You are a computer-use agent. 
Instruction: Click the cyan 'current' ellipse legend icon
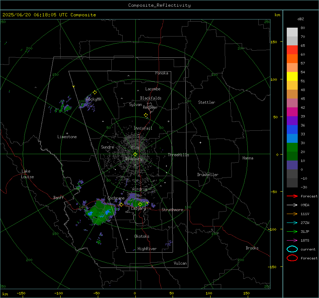coord(292,249)
